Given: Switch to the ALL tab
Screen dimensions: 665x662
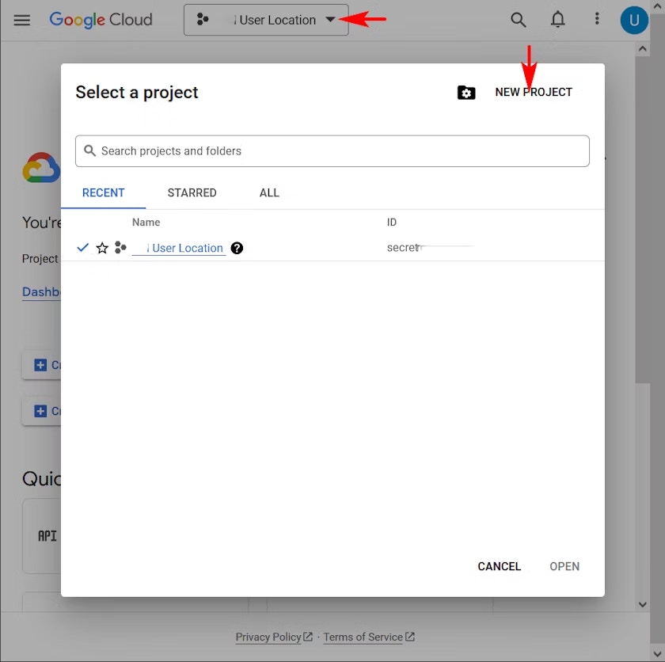Looking at the screenshot, I should point(269,192).
